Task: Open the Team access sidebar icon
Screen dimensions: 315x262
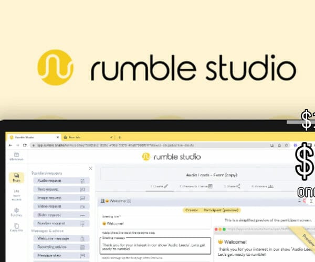Action: tap(16, 196)
